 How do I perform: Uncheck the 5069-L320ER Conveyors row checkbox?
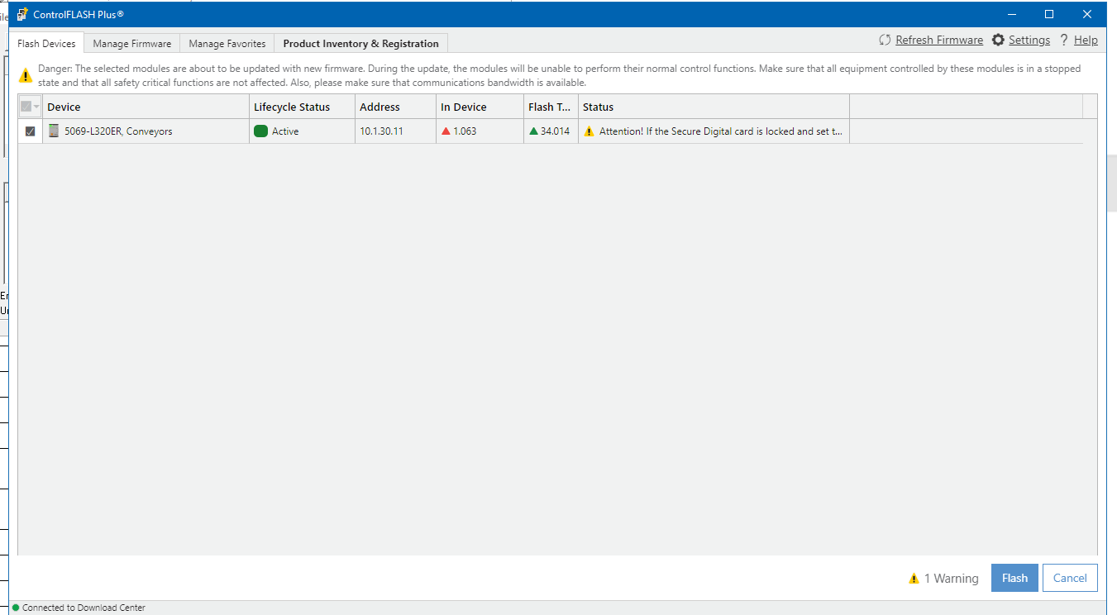[31, 131]
